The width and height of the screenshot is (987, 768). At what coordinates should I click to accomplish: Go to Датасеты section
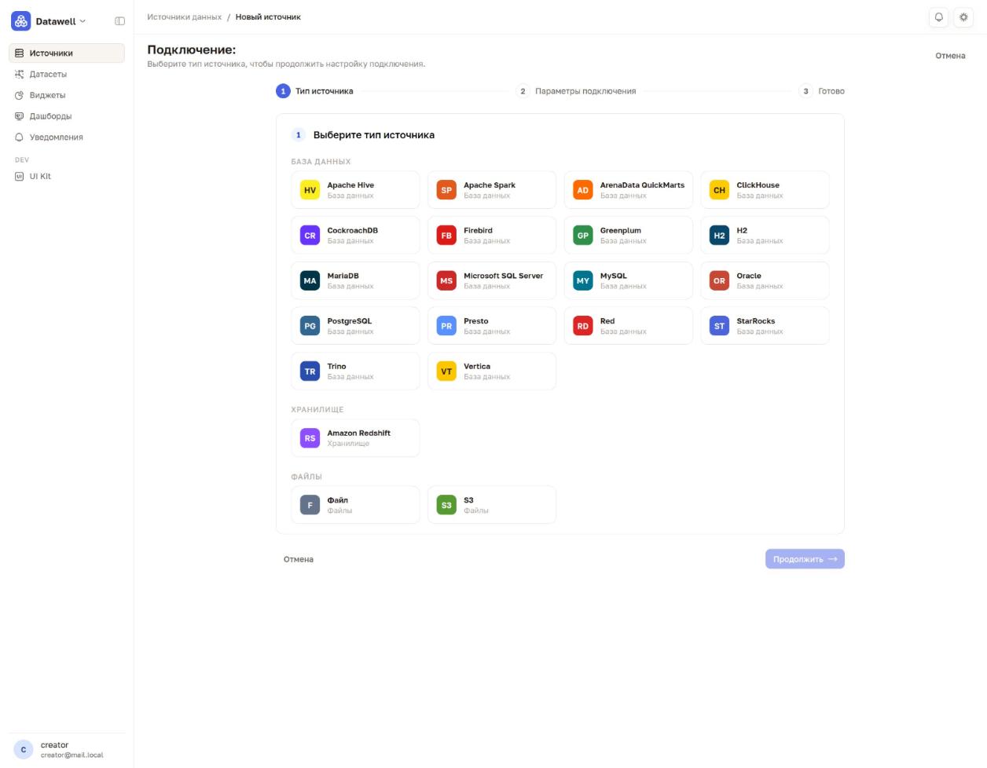coord(67,75)
